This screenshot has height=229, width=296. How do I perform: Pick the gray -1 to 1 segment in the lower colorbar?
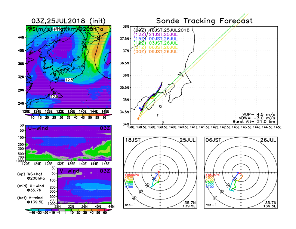61,210
